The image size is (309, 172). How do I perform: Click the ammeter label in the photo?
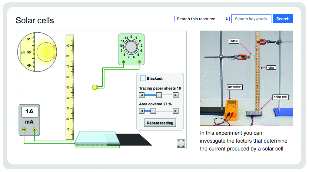click(234, 87)
